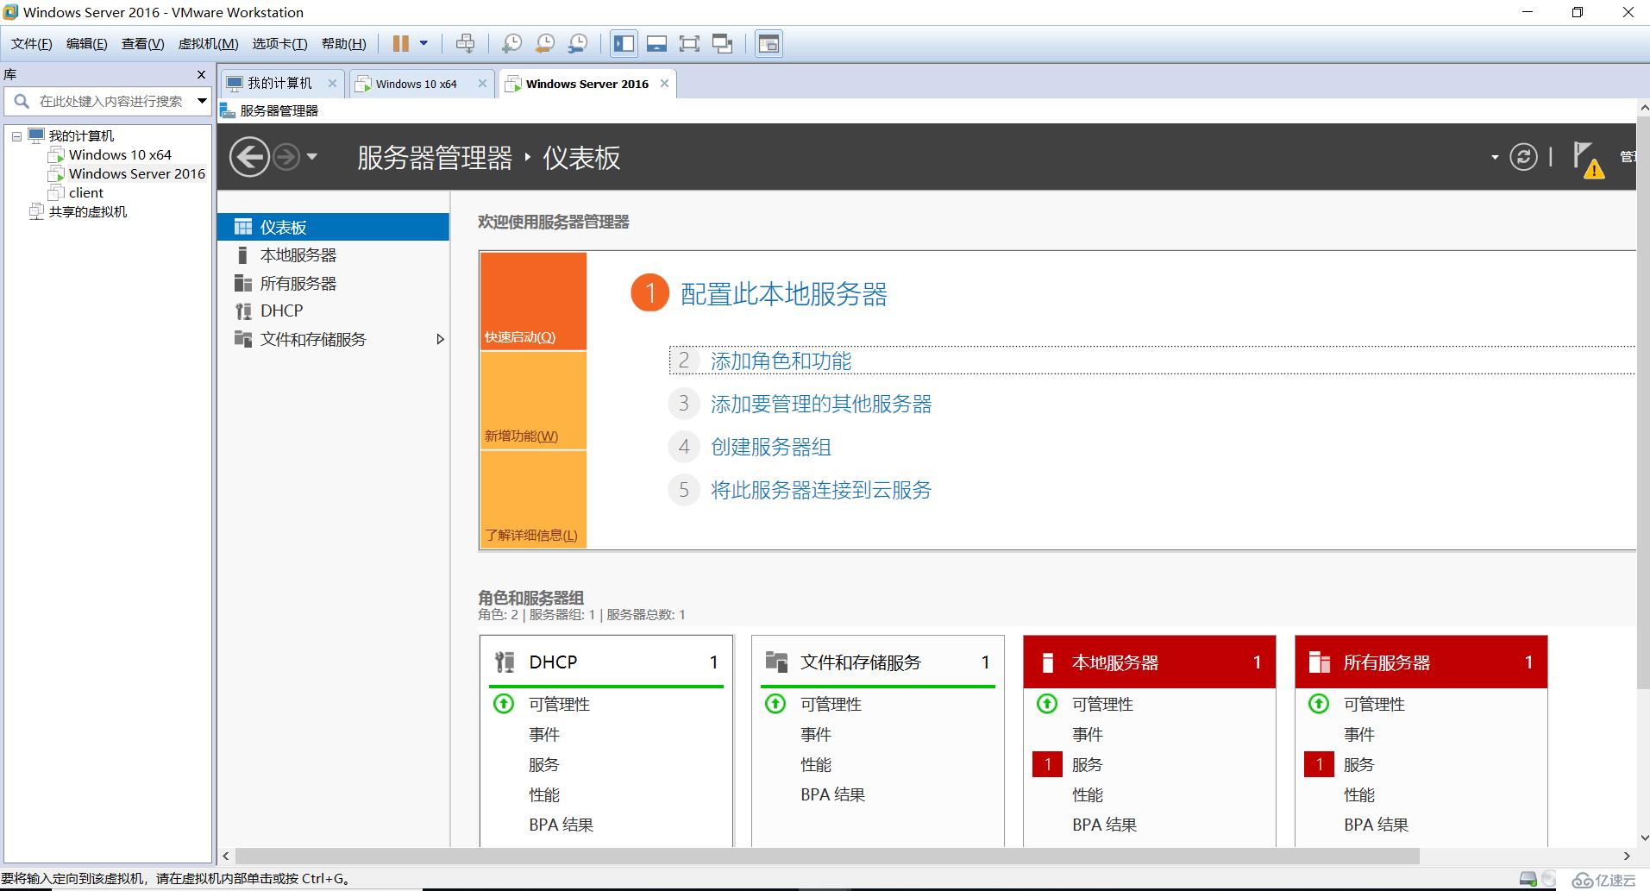
Task: Open the 文件(F) menu
Action: coord(32,44)
